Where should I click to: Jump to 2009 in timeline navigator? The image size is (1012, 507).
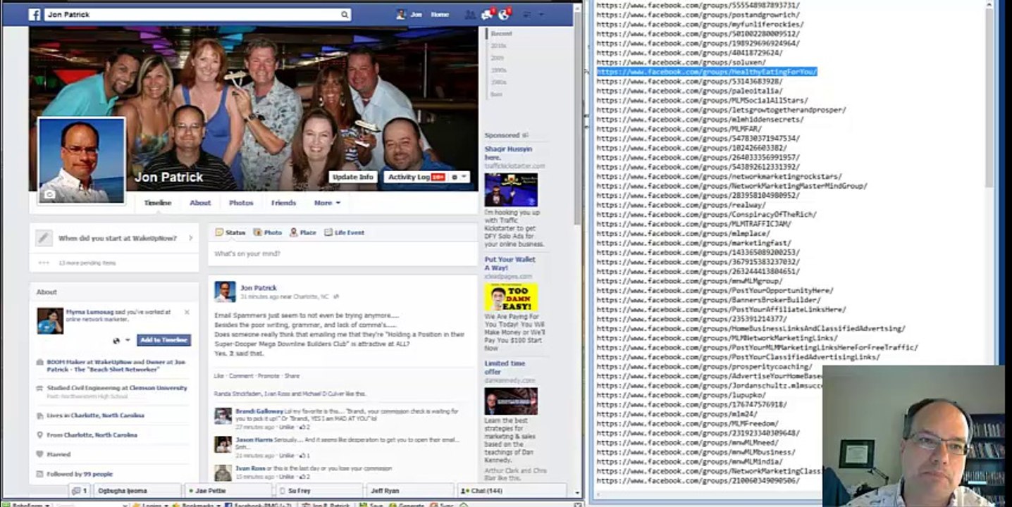click(498, 58)
